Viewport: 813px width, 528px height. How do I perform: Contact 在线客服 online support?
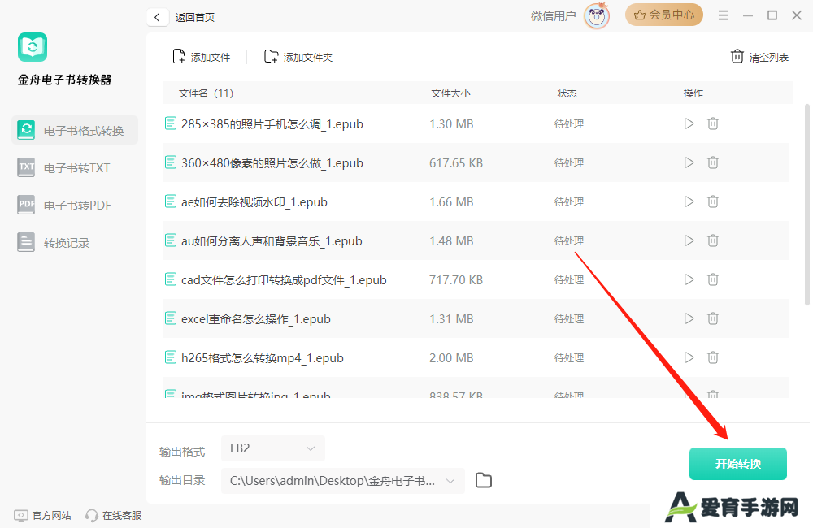[x=114, y=516]
